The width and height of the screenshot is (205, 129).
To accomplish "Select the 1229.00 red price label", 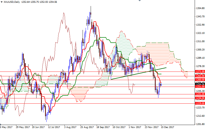I will pyautogui.click(x=199, y=103).
